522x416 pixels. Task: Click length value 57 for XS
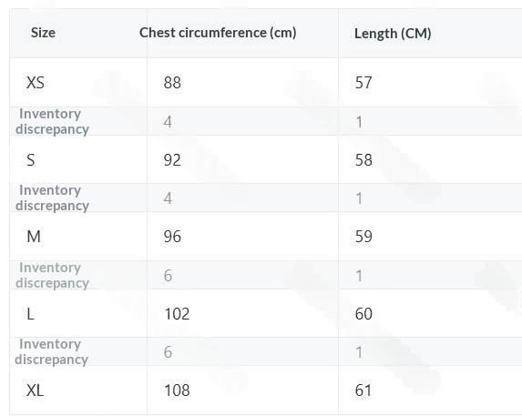[x=363, y=83]
